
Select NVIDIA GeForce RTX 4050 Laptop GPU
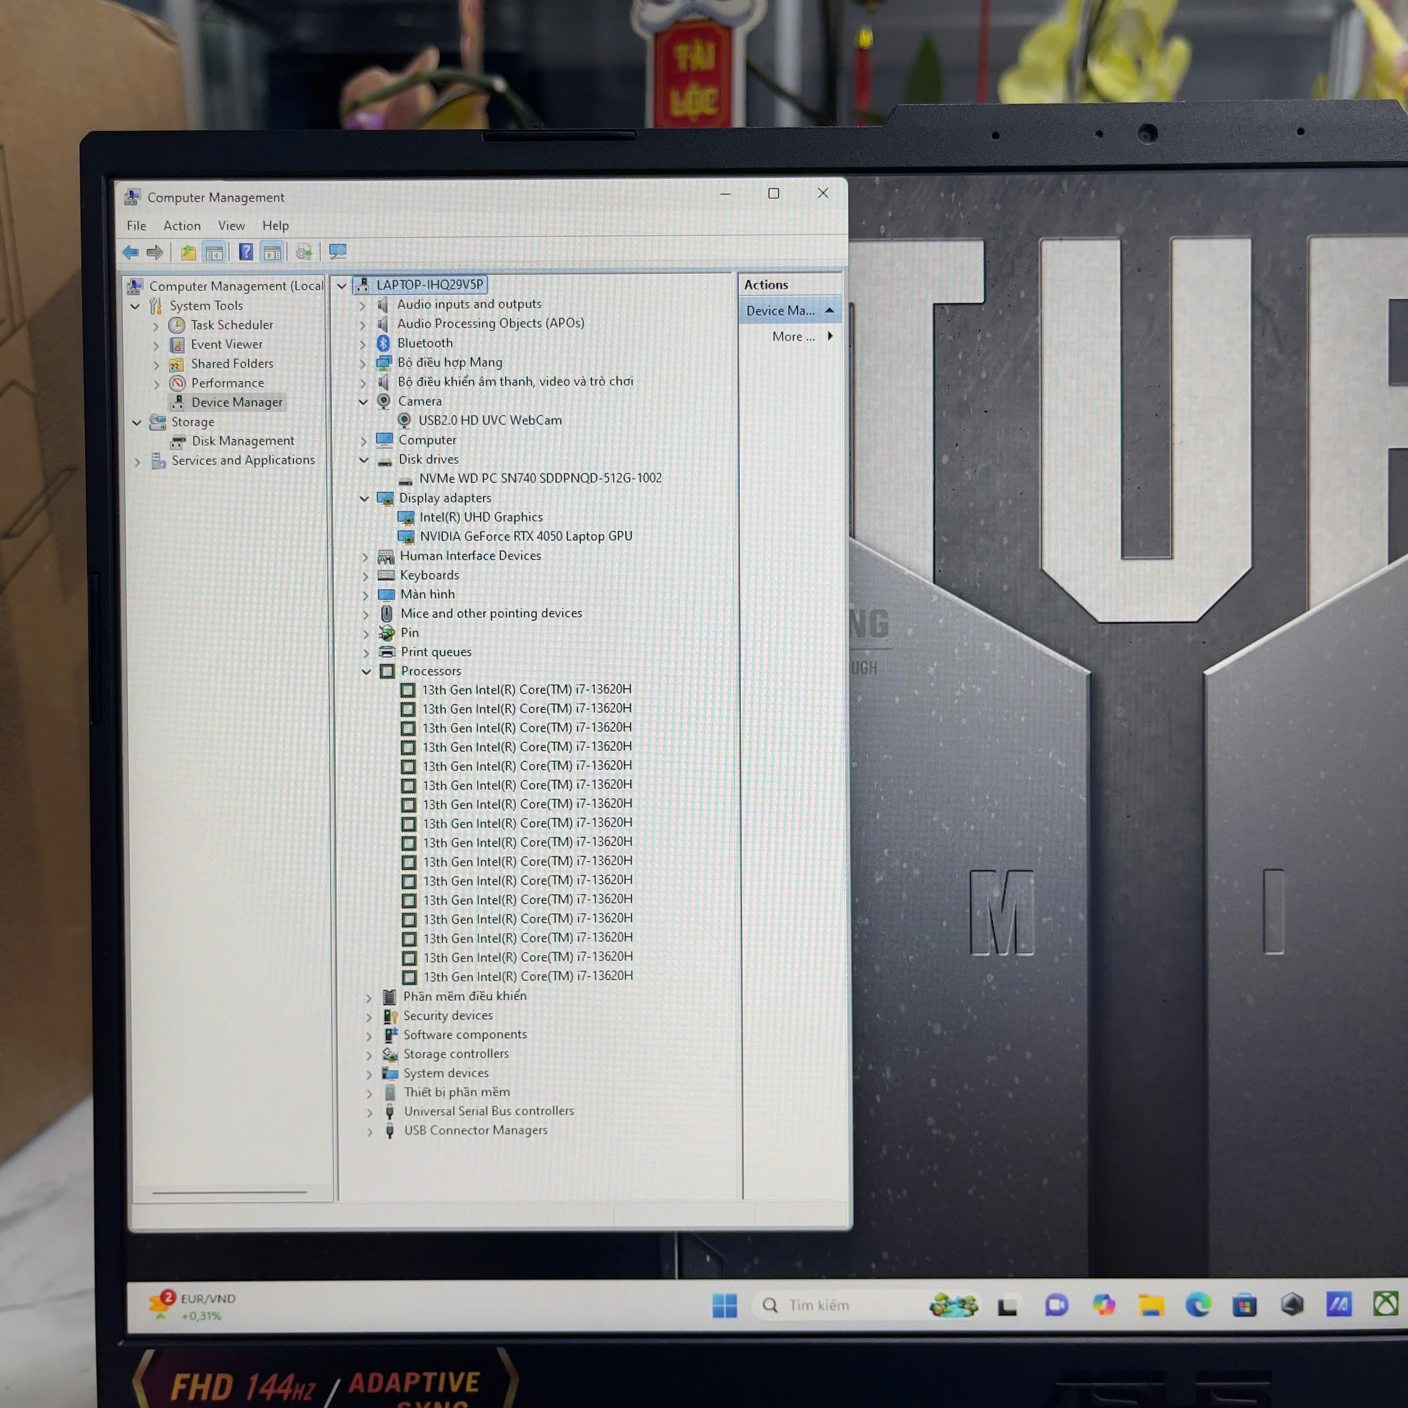click(526, 536)
